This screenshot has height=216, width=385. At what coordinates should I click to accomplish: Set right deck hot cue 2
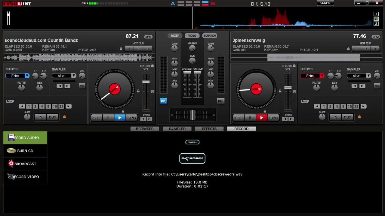(366, 49)
